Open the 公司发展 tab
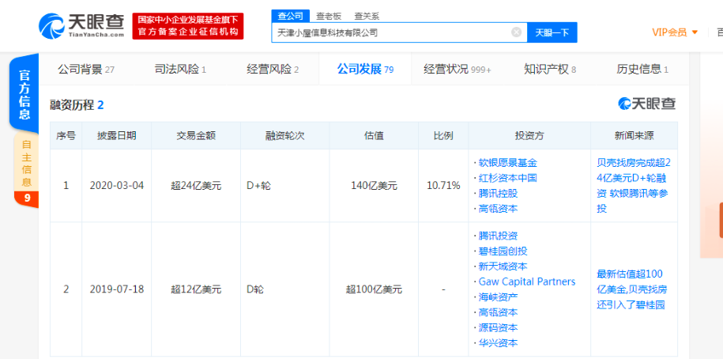Image resolution: width=723 pixels, height=359 pixels. (x=365, y=70)
